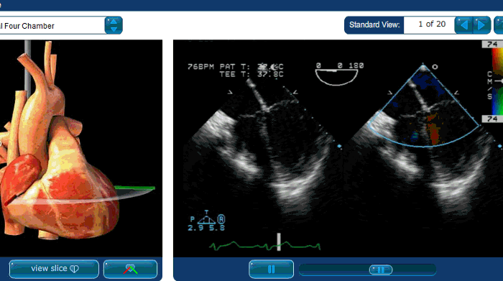Click the view slice button
Image resolution: width=503 pixels, height=281 pixels.
[54, 269]
